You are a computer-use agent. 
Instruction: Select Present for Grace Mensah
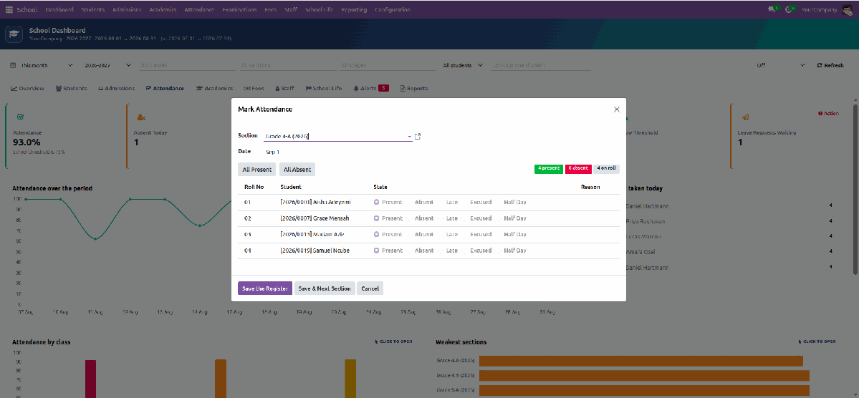pos(388,218)
